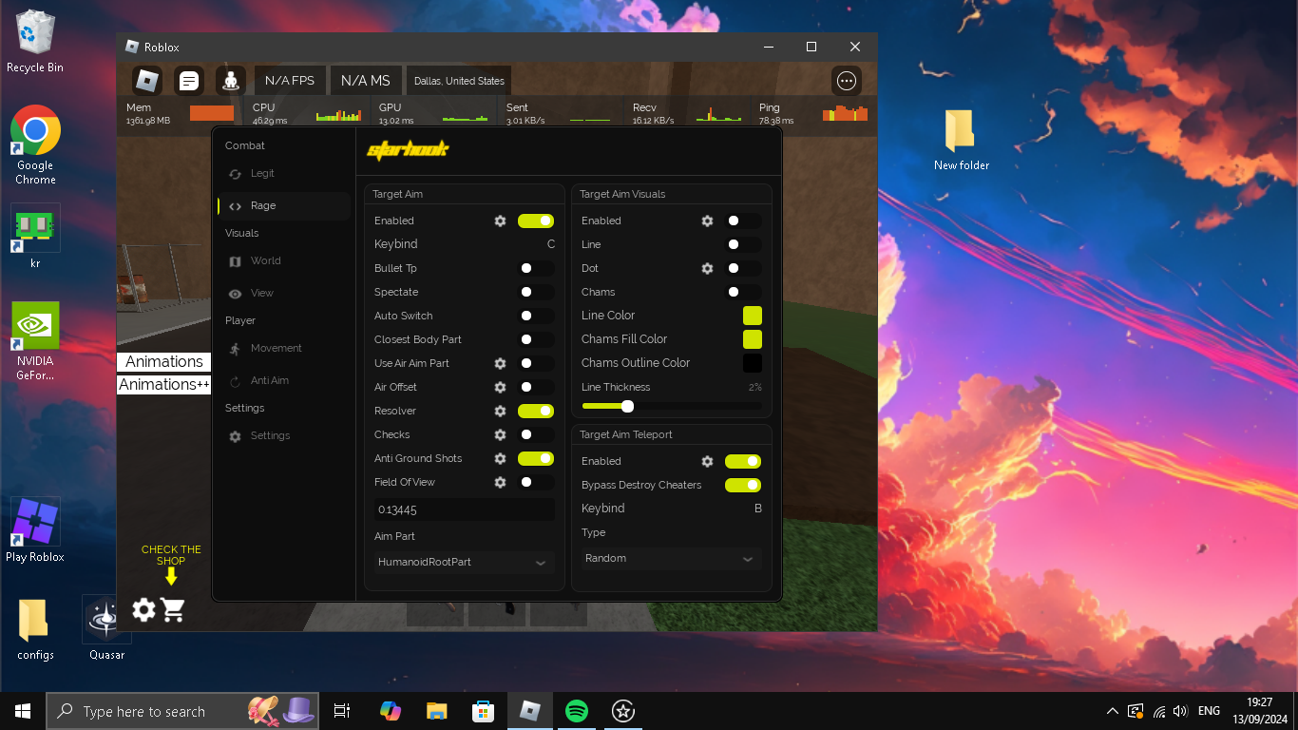Viewport: 1298px width, 730px height.
Task: Select the NVIDIA GeForce desktop shortcut
Action: click(35, 341)
